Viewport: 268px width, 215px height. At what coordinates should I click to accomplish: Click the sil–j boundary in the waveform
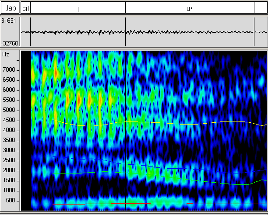[x=30, y=32]
